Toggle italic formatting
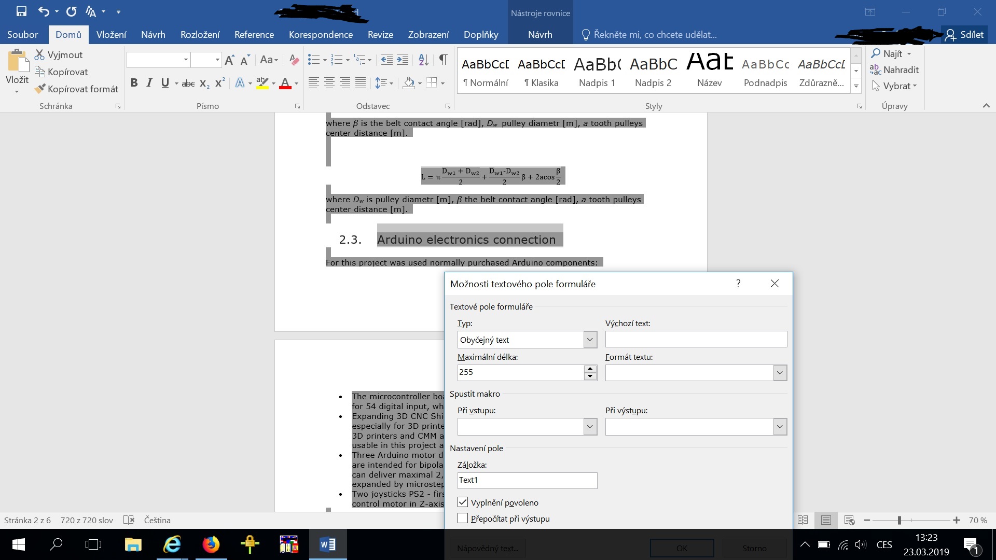The image size is (996, 560). coord(149,83)
